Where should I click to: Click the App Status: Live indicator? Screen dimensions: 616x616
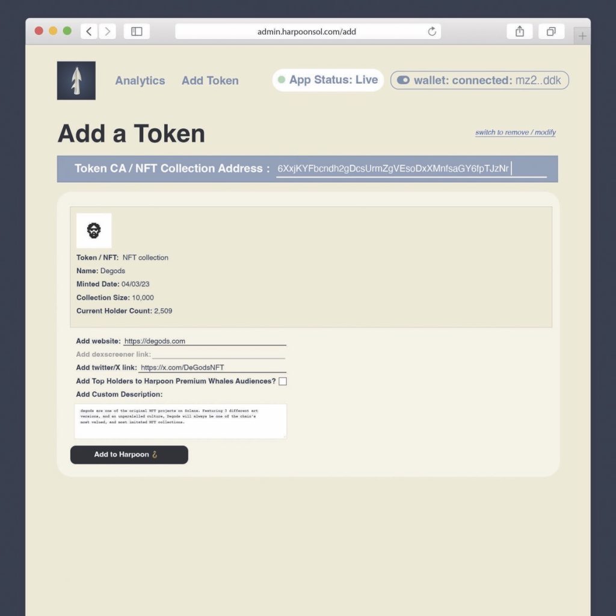(x=328, y=80)
